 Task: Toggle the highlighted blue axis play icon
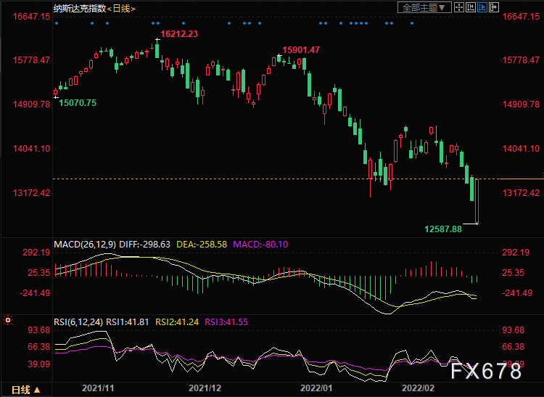click(482, 8)
